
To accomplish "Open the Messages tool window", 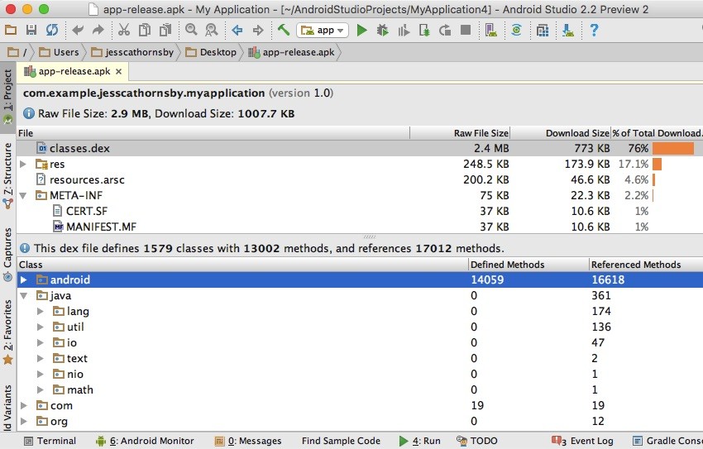I will (248, 441).
